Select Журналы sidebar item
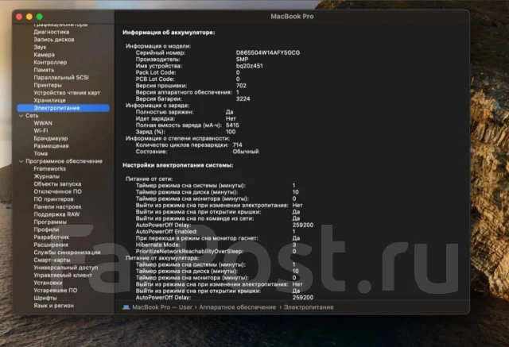The image size is (509, 347). (46, 176)
